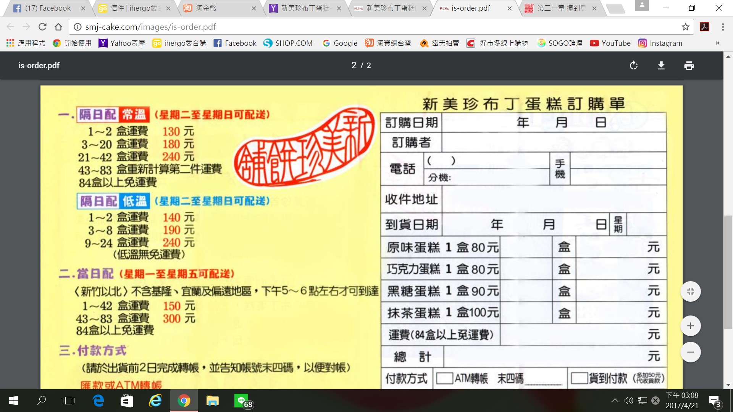Launch Internet Explorer from the taskbar
Viewport: 733px width, 412px height.
pyautogui.click(x=155, y=401)
